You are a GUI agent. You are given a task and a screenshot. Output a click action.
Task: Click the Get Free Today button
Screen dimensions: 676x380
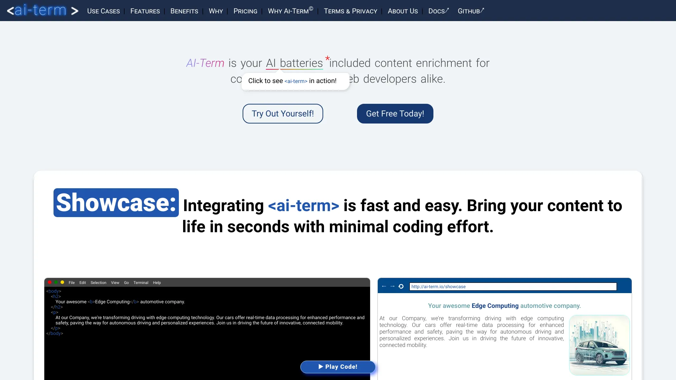(395, 113)
